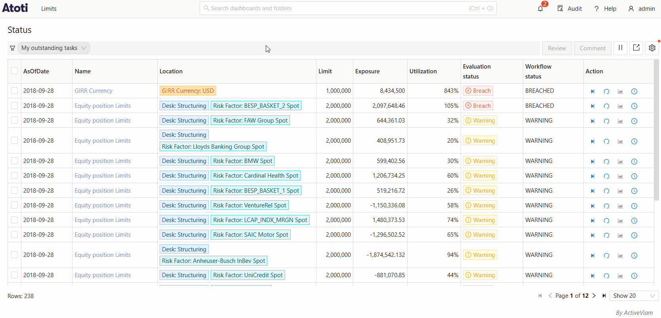
Task: Click the filter funnel icon
Action: 12,48
